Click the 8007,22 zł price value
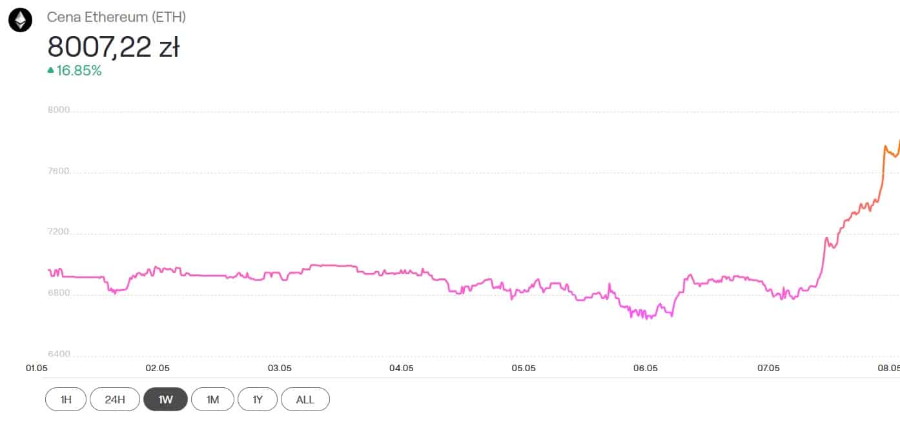The height and width of the screenshot is (424, 900). click(x=114, y=47)
